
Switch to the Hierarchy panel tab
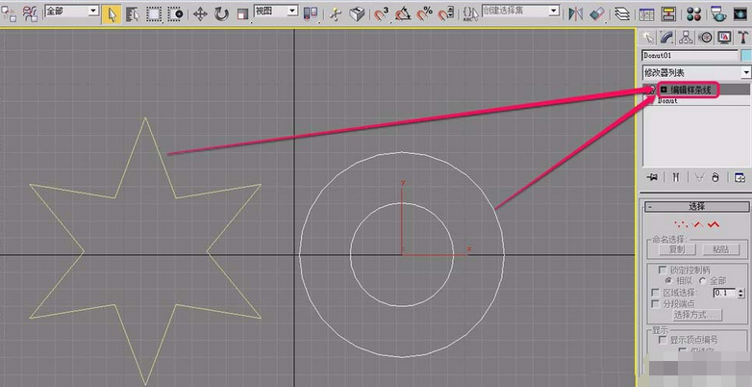tap(686, 38)
